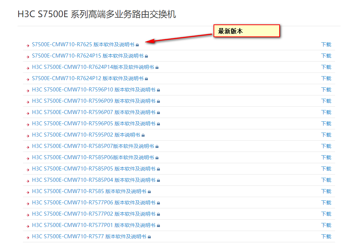Click 下载 for the R7577P01 row
The image size is (342, 243).
point(326,226)
